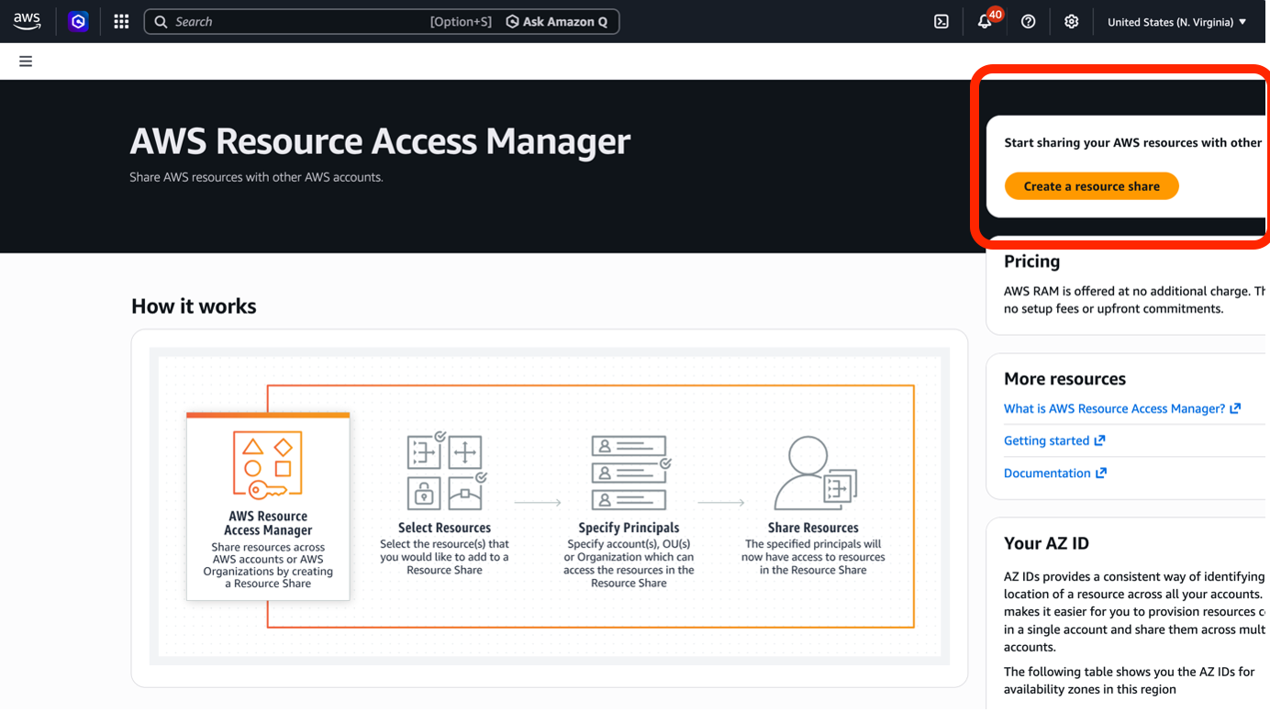Click the AWS Resource Access Manager key icon
This screenshot has width=1270, height=712.
coord(268,465)
